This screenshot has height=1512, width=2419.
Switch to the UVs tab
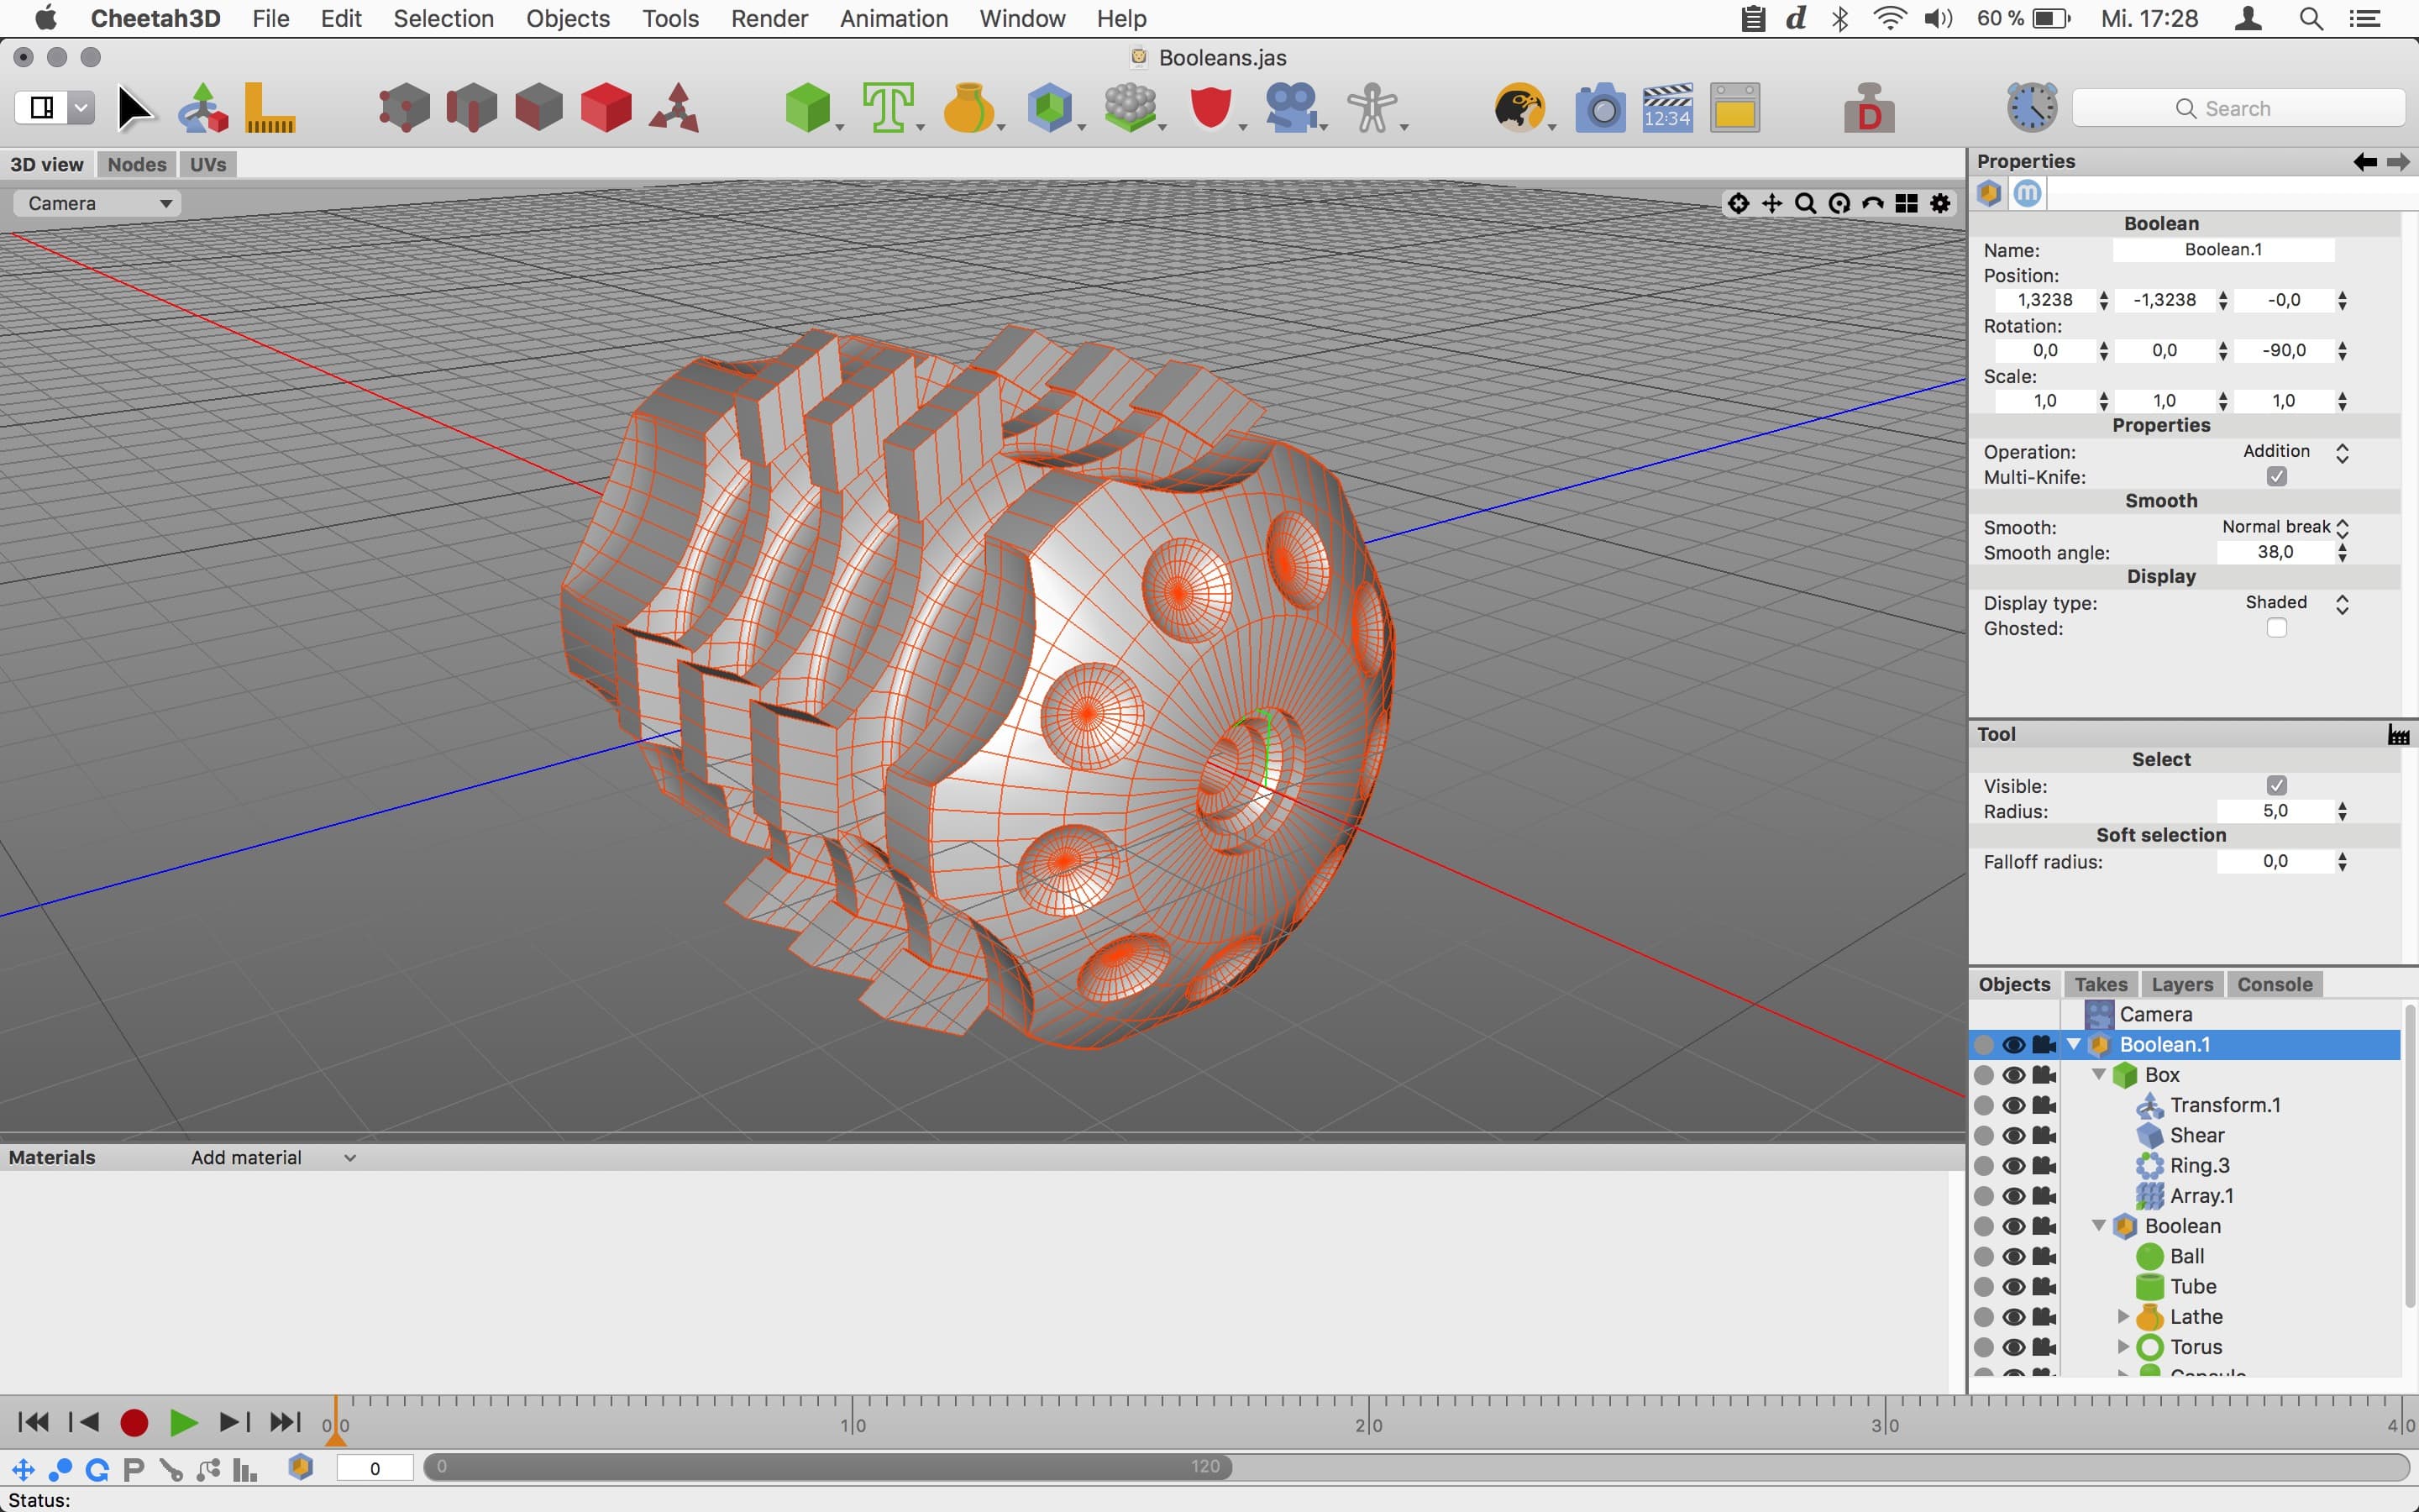[x=208, y=164]
